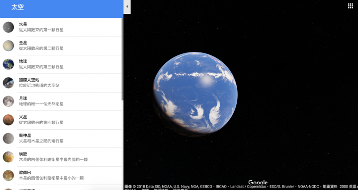Click description 從太陽數來的第二顆行星
The image size is (358, 190).
point(41,48)
